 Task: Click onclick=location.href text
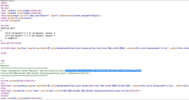coord(52,71)
